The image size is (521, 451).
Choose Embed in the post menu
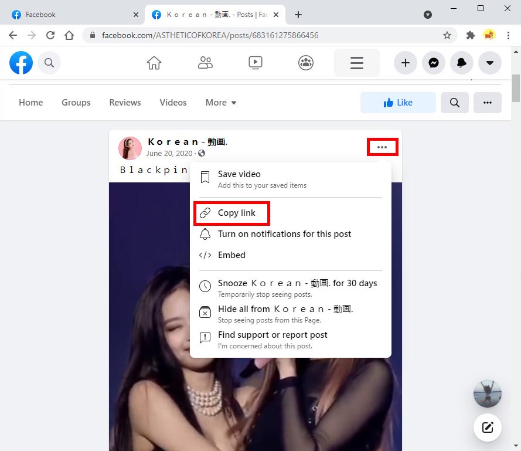231,255
